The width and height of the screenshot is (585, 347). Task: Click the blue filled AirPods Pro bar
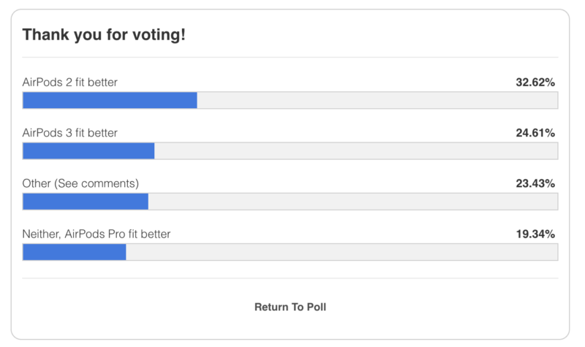click(x=75, y=252)
